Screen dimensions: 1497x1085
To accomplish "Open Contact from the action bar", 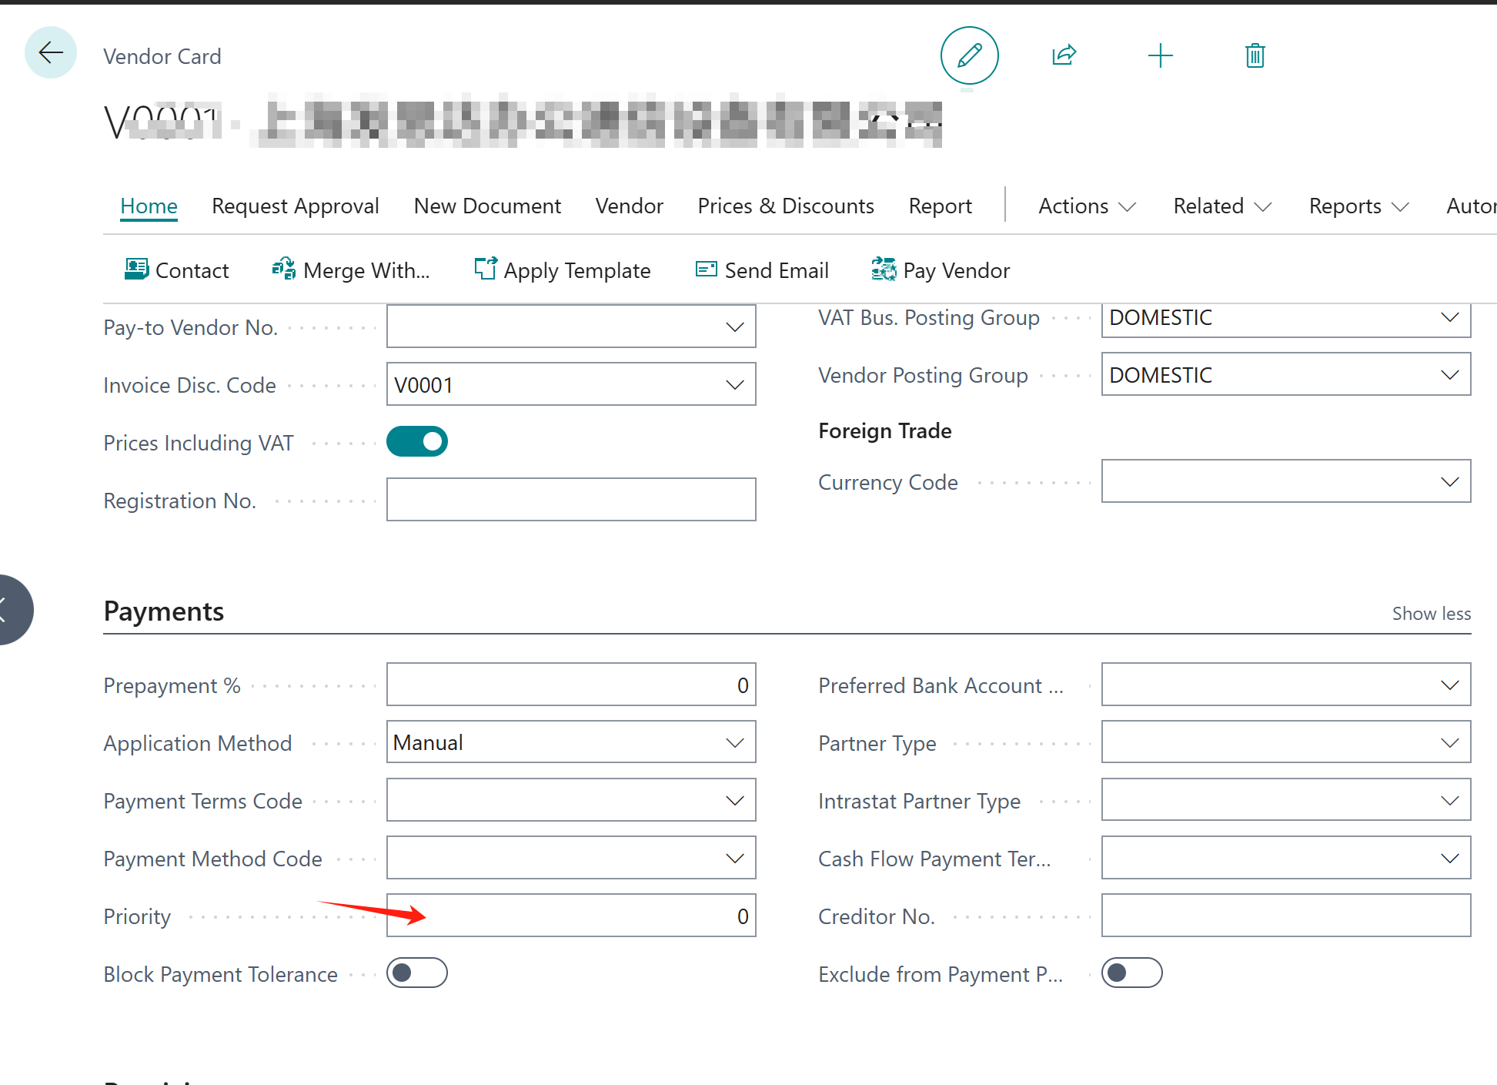I will tap(177, 270).
